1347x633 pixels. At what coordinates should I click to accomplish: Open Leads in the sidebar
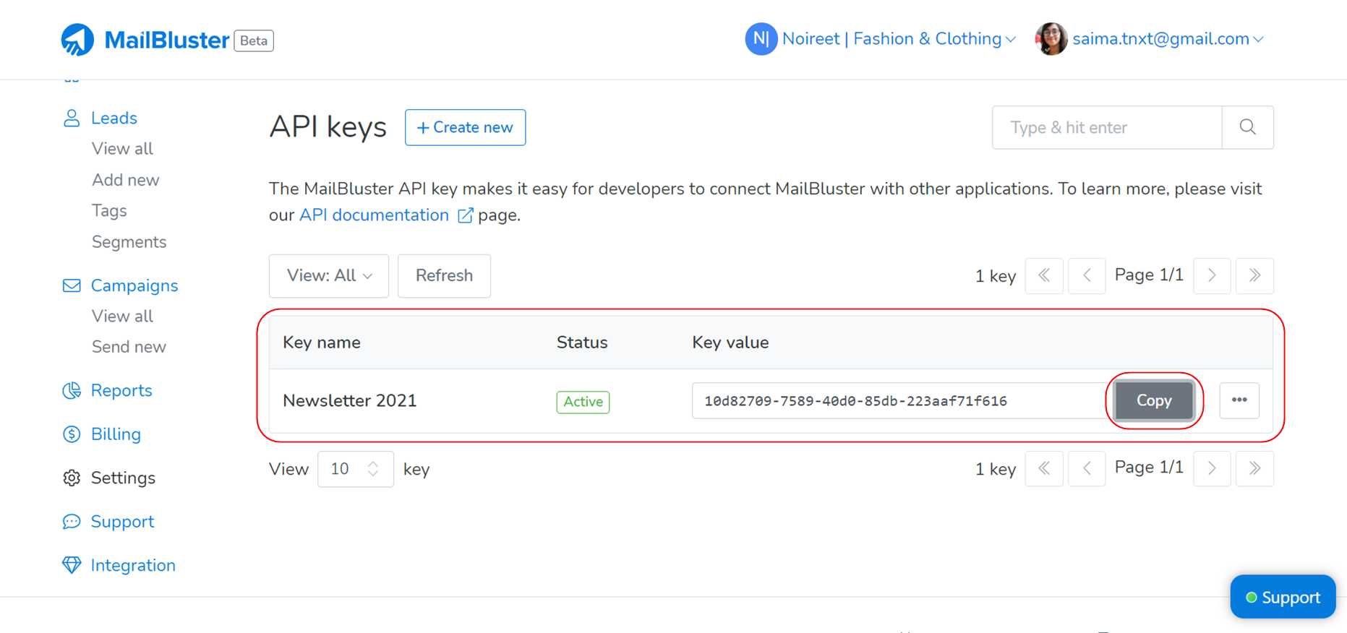point(114,118)
